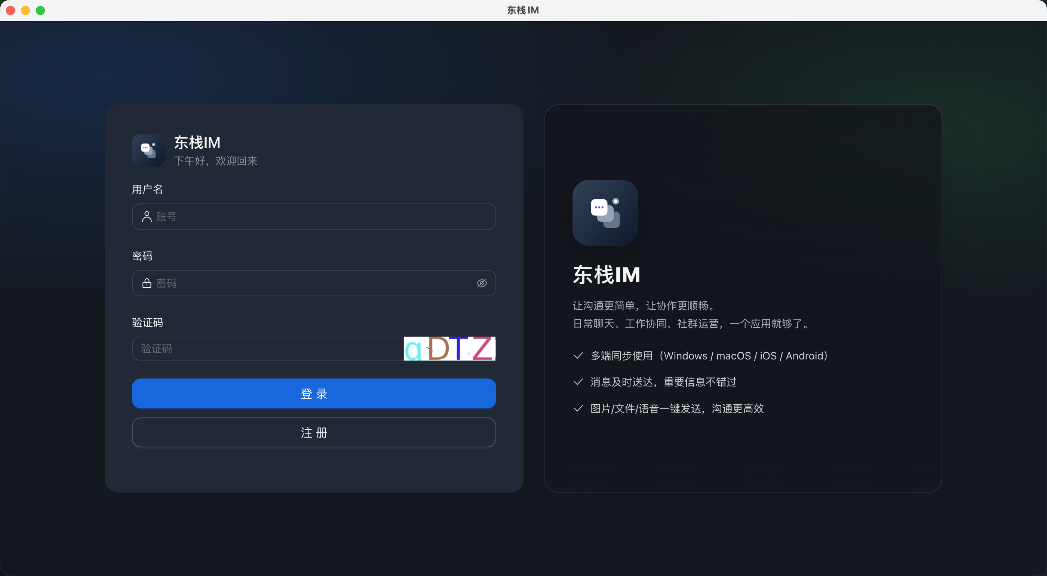Click the 用户名 label
1047x576 pixels.
click(x=148, y=189)
